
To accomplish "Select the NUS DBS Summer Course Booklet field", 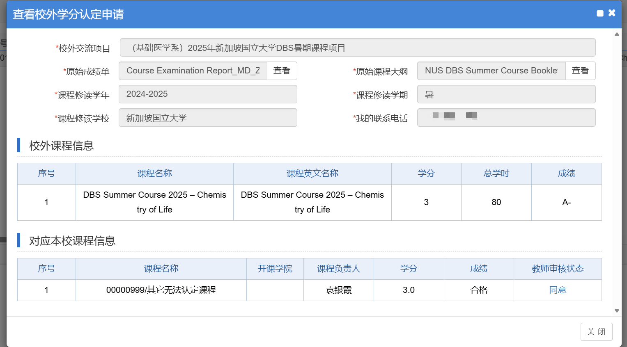I will click(x=491, y=71).
